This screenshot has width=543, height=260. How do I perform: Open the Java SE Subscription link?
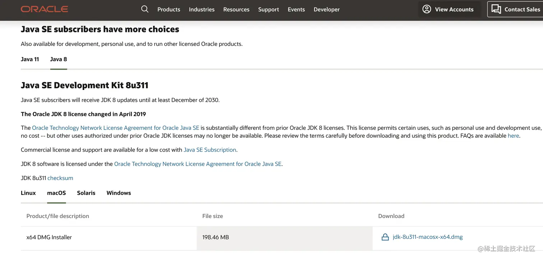coord(210,150)
